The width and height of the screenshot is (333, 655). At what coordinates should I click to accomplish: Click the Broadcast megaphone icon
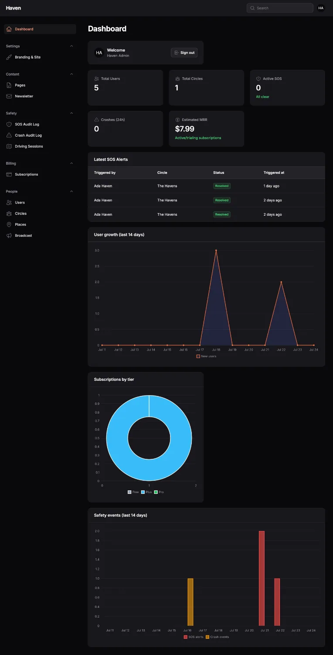9,235
